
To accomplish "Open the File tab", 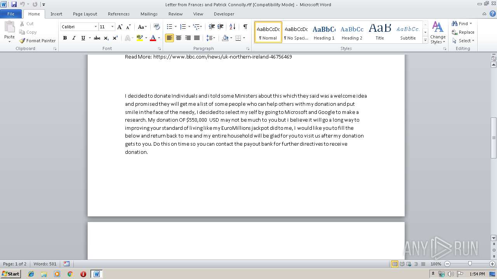I will [11, 14].
